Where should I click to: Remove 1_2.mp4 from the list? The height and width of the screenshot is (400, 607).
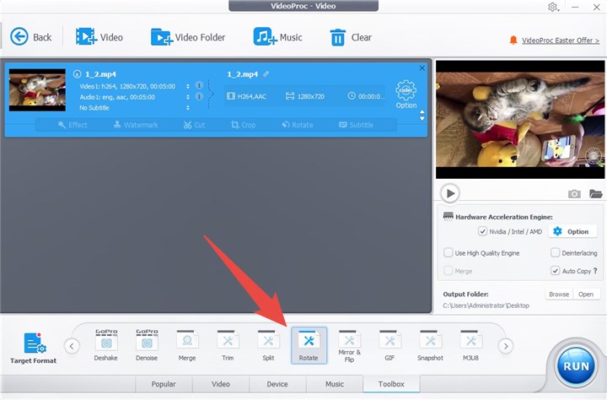tap(422, 68)
